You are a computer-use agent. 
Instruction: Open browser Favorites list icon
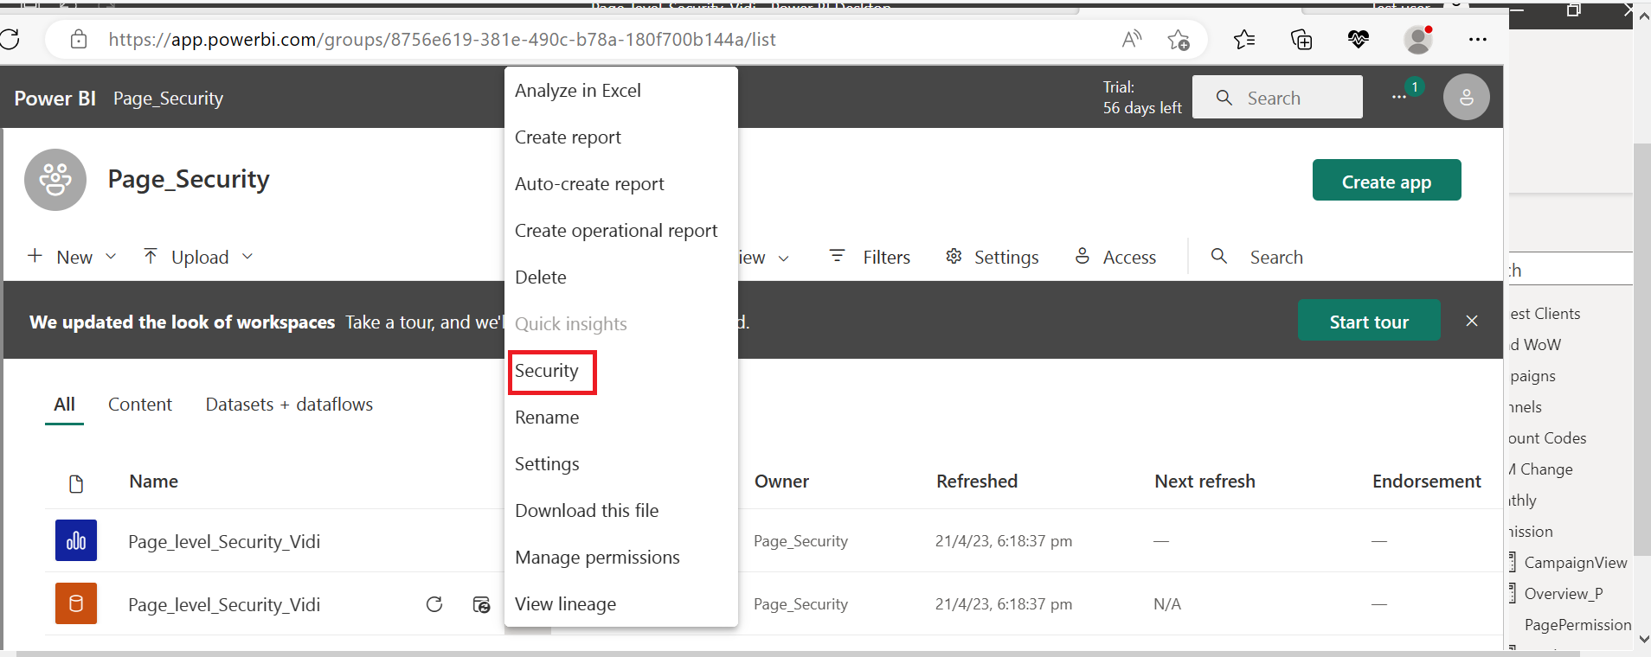click(x=1244, y=39)
